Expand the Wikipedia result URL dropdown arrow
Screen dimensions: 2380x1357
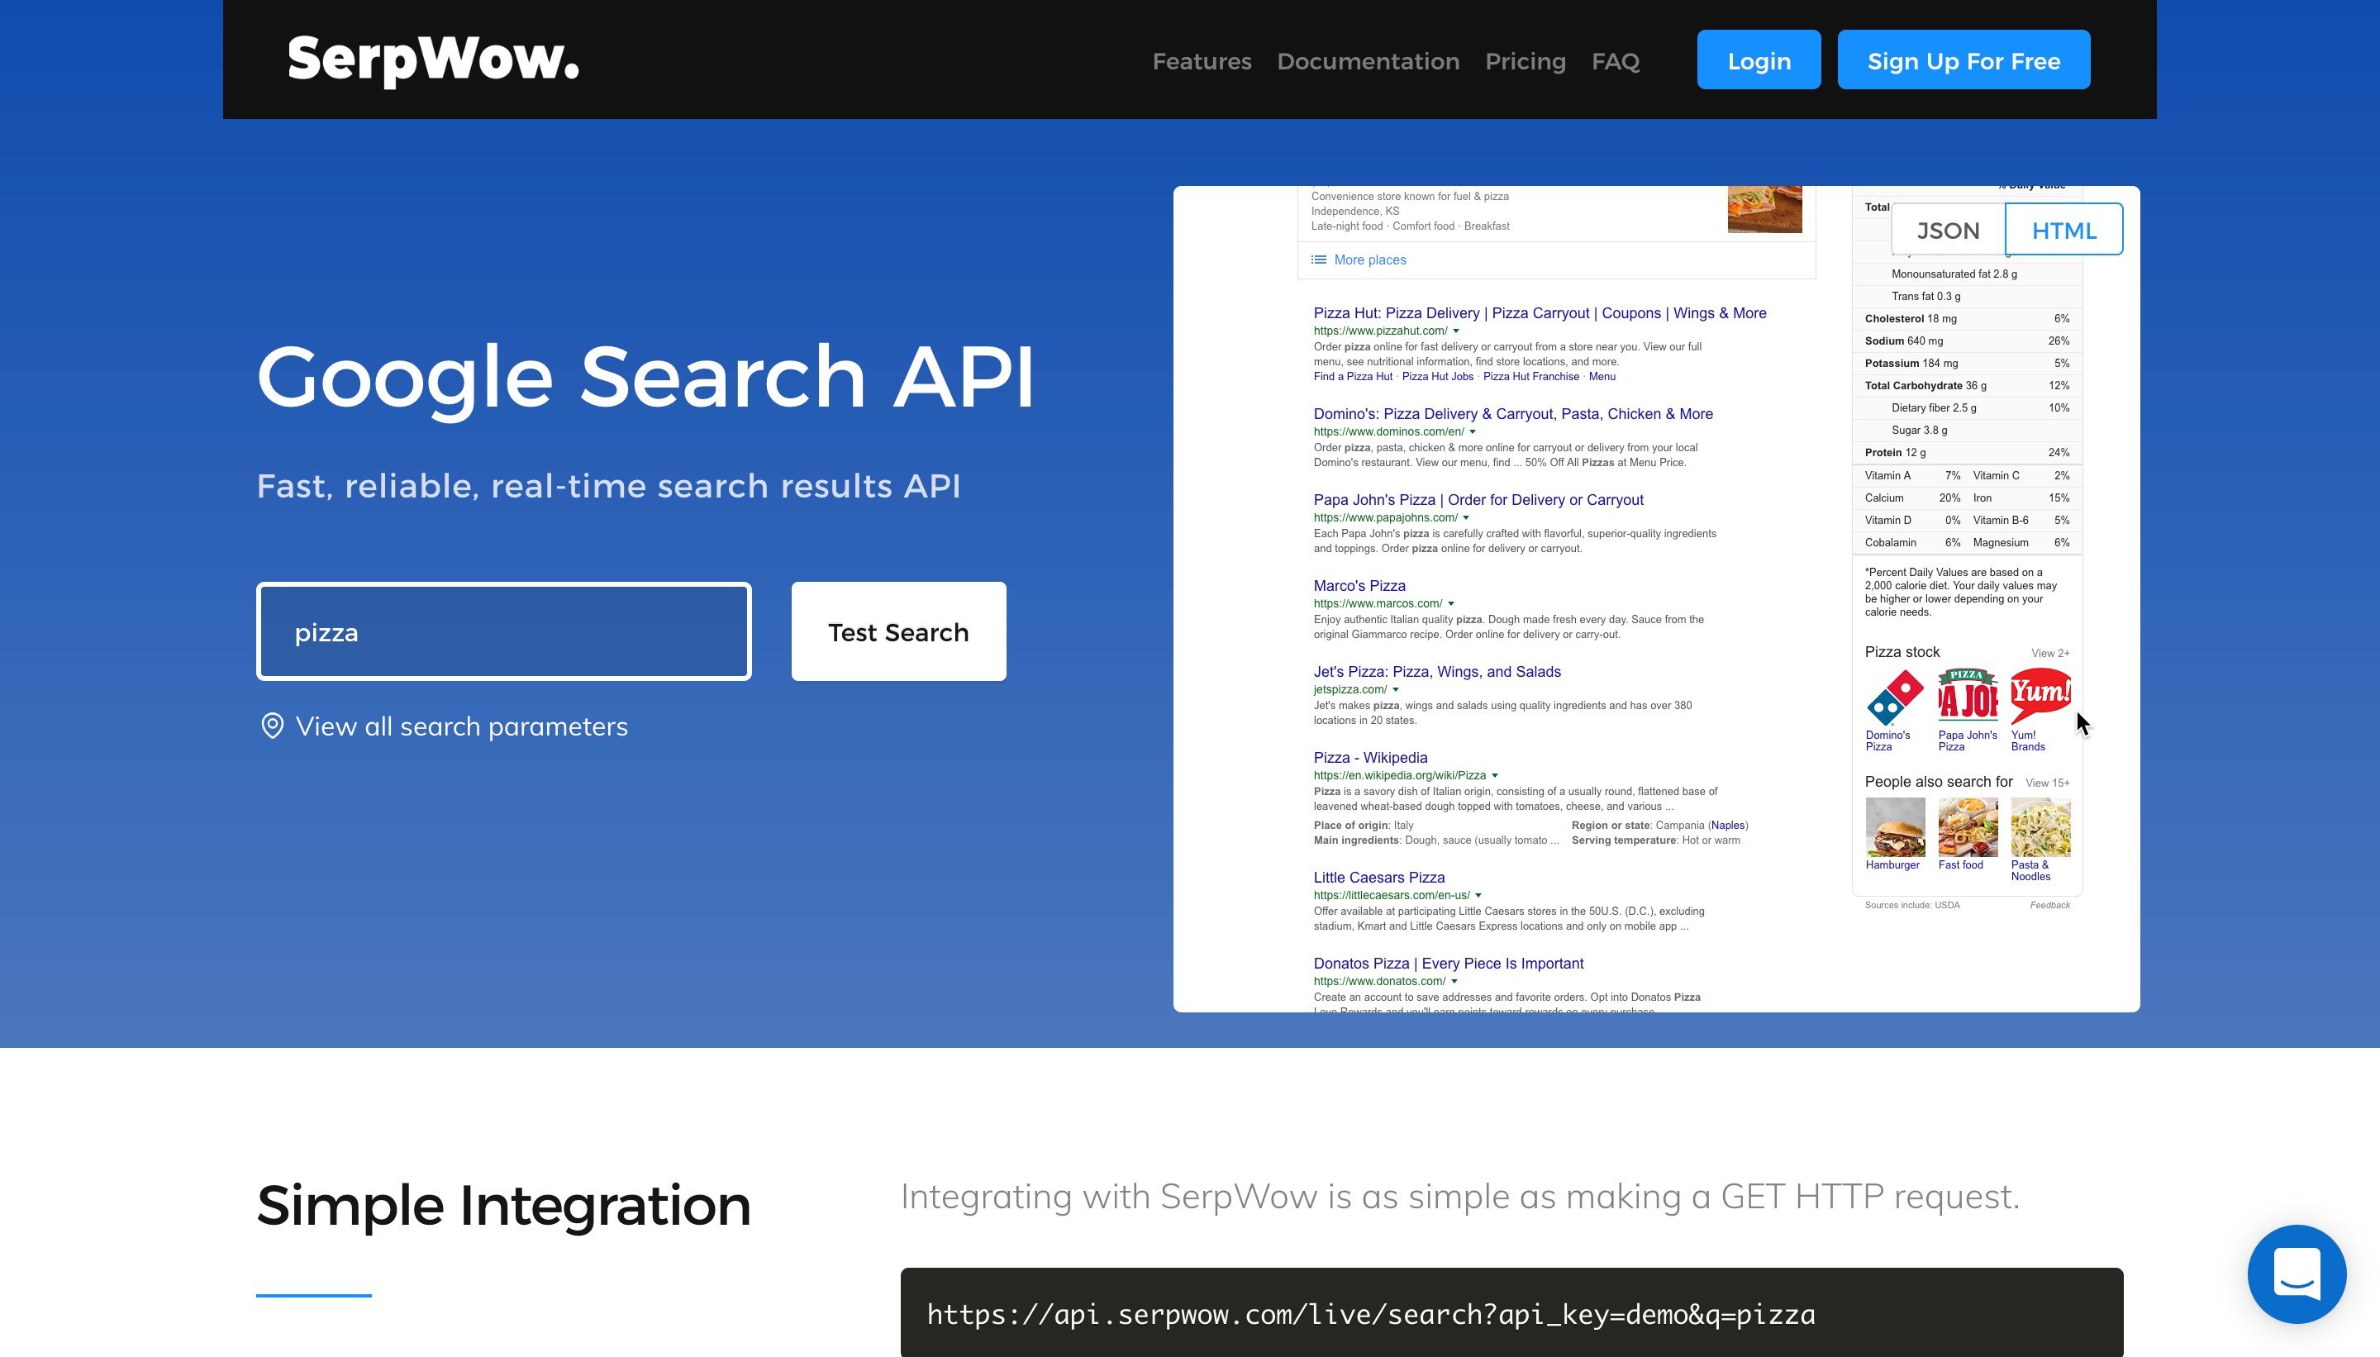(1495, 775)
